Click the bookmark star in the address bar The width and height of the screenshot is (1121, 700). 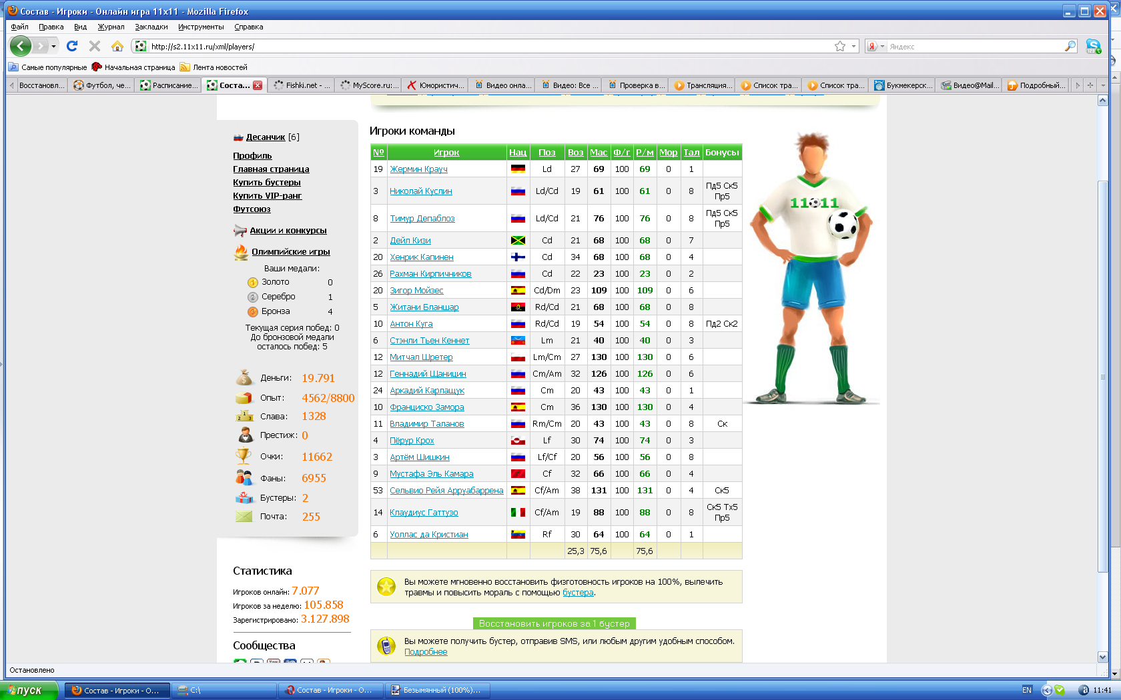pos(839,46)
